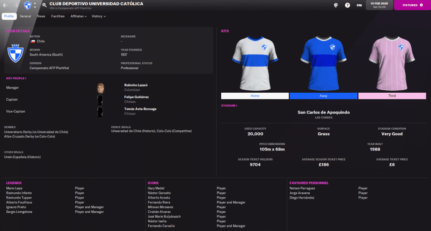Viewport: 431px width, 231px height.
Task: Click the forward navigation arrow
Action: point(16,5)
